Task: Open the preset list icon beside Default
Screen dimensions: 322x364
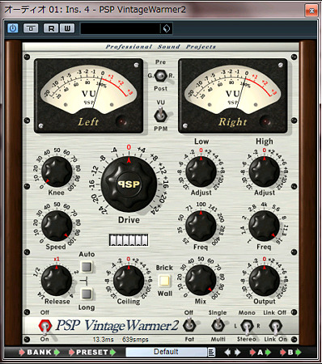Action: tap(211, 352)
